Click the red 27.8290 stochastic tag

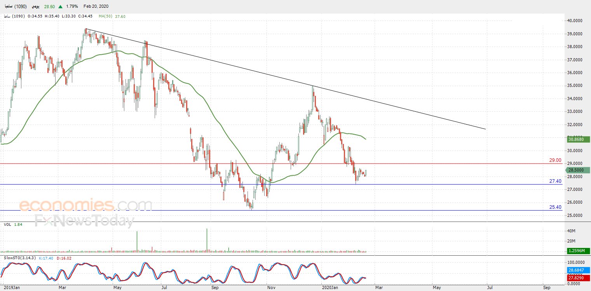coord(578,278)
